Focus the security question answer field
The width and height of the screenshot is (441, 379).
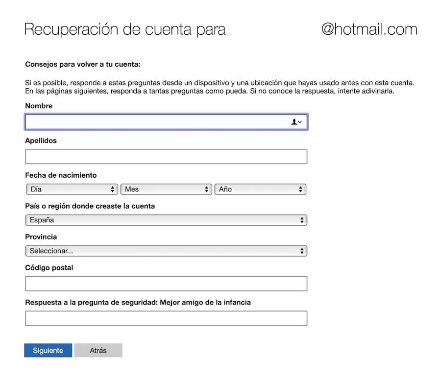166,318
